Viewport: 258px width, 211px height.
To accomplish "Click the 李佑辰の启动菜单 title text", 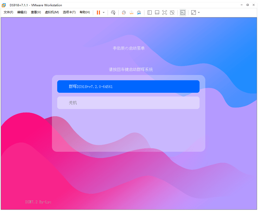I will click(129, 48).
